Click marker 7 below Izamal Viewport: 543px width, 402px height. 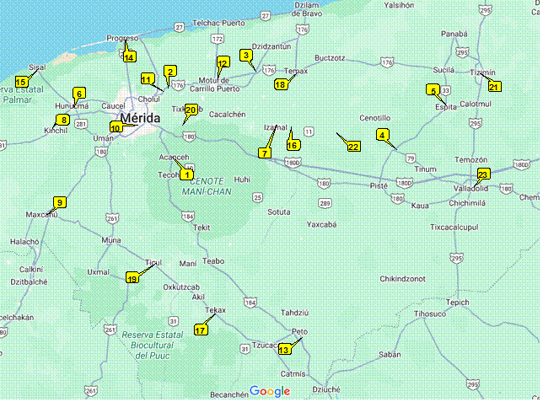(x=265, y=153)
